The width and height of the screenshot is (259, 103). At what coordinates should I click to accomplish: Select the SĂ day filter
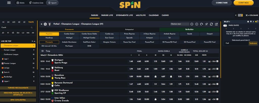click(x=13, y=33)
